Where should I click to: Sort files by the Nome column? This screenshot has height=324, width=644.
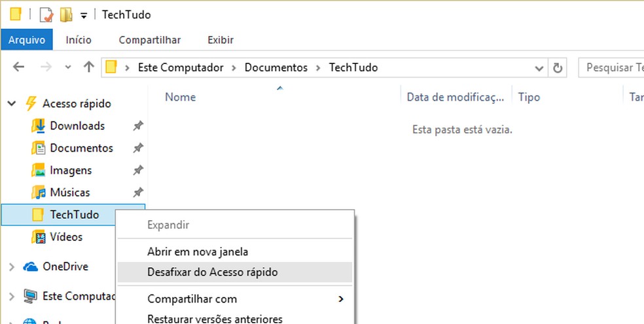click(181, 97)
